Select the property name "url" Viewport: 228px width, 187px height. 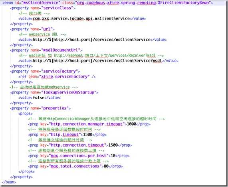point(47,29)
